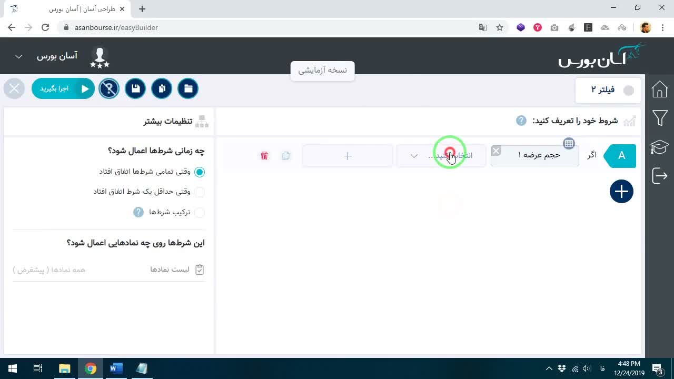
Task: Click the A condition label tag
Action: pos(621,156)
